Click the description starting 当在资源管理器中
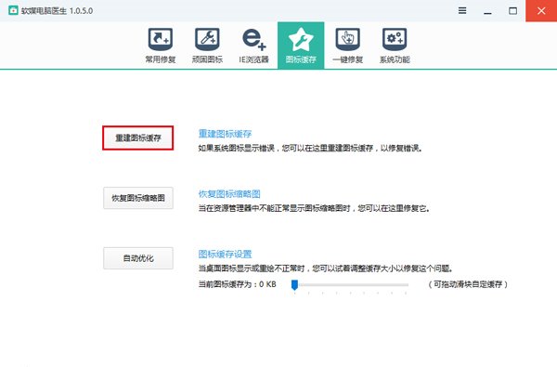557x367 pixels. pos(314,208)
